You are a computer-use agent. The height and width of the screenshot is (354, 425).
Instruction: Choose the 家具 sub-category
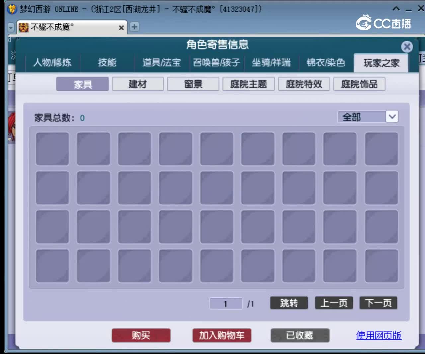(x=83, y=84)
